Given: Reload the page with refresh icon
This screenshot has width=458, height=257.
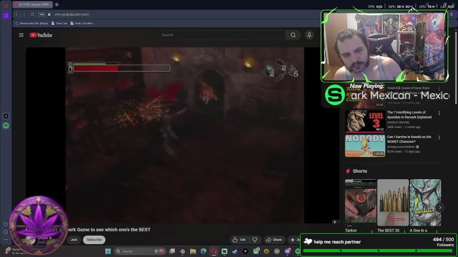Looking at the screenshot, I should pyautogui.click(x=32, y=14).
